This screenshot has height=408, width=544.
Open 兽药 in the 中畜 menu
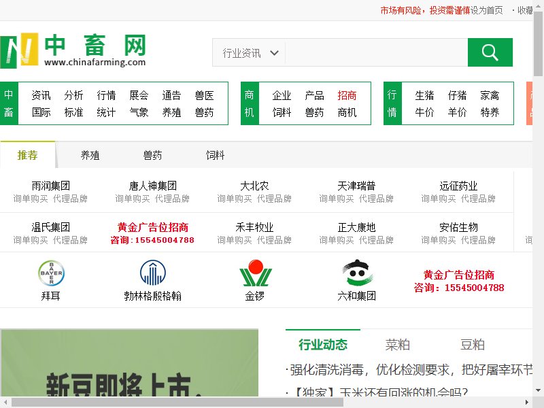point(205,112)
